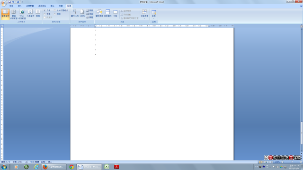Open a New Window for this document

click(99, 14)
